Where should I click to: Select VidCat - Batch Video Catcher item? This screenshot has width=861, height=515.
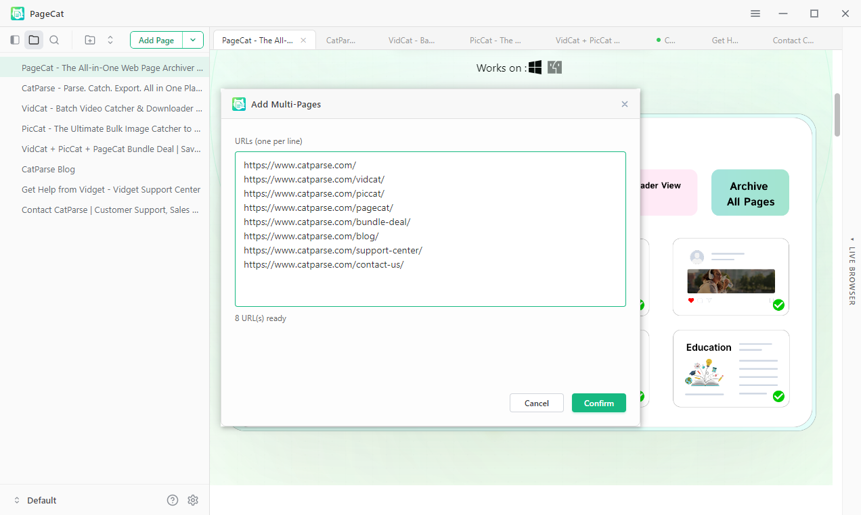coord(105,108)
